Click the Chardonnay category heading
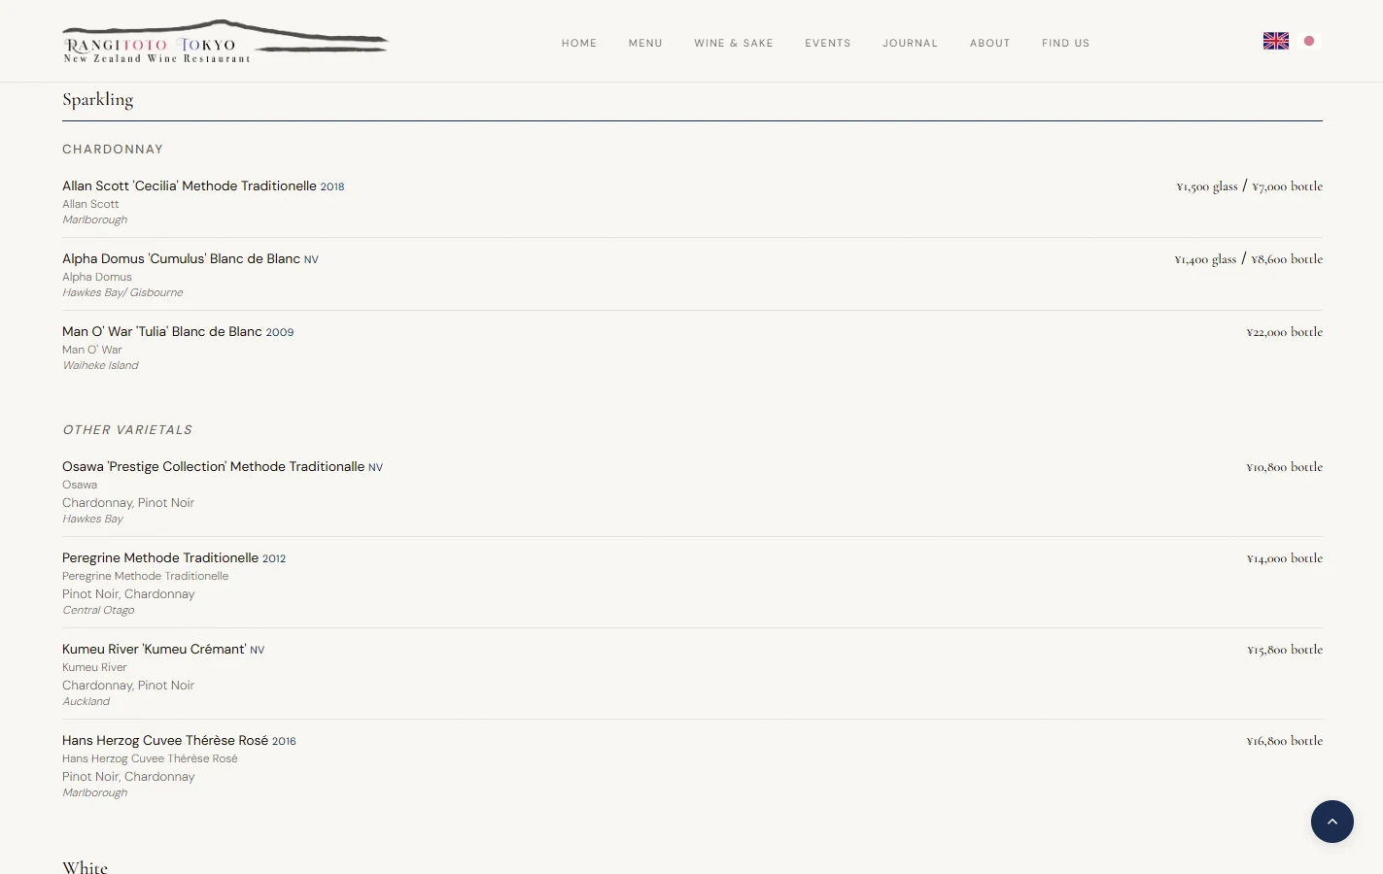The height and width of the screenshot is (874, 1383). [x=113, y=150]
